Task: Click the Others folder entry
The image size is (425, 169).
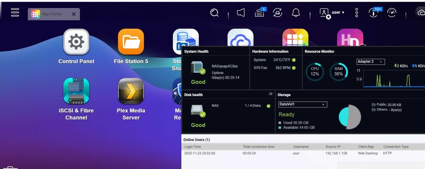Action: (386, 110)
